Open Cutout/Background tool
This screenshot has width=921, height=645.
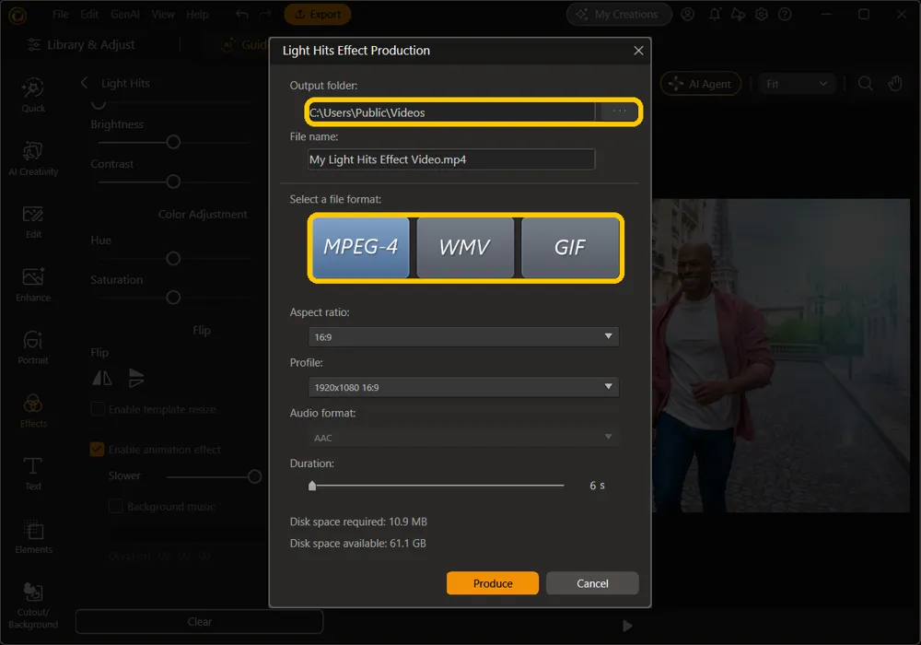(x=33, y=605)
